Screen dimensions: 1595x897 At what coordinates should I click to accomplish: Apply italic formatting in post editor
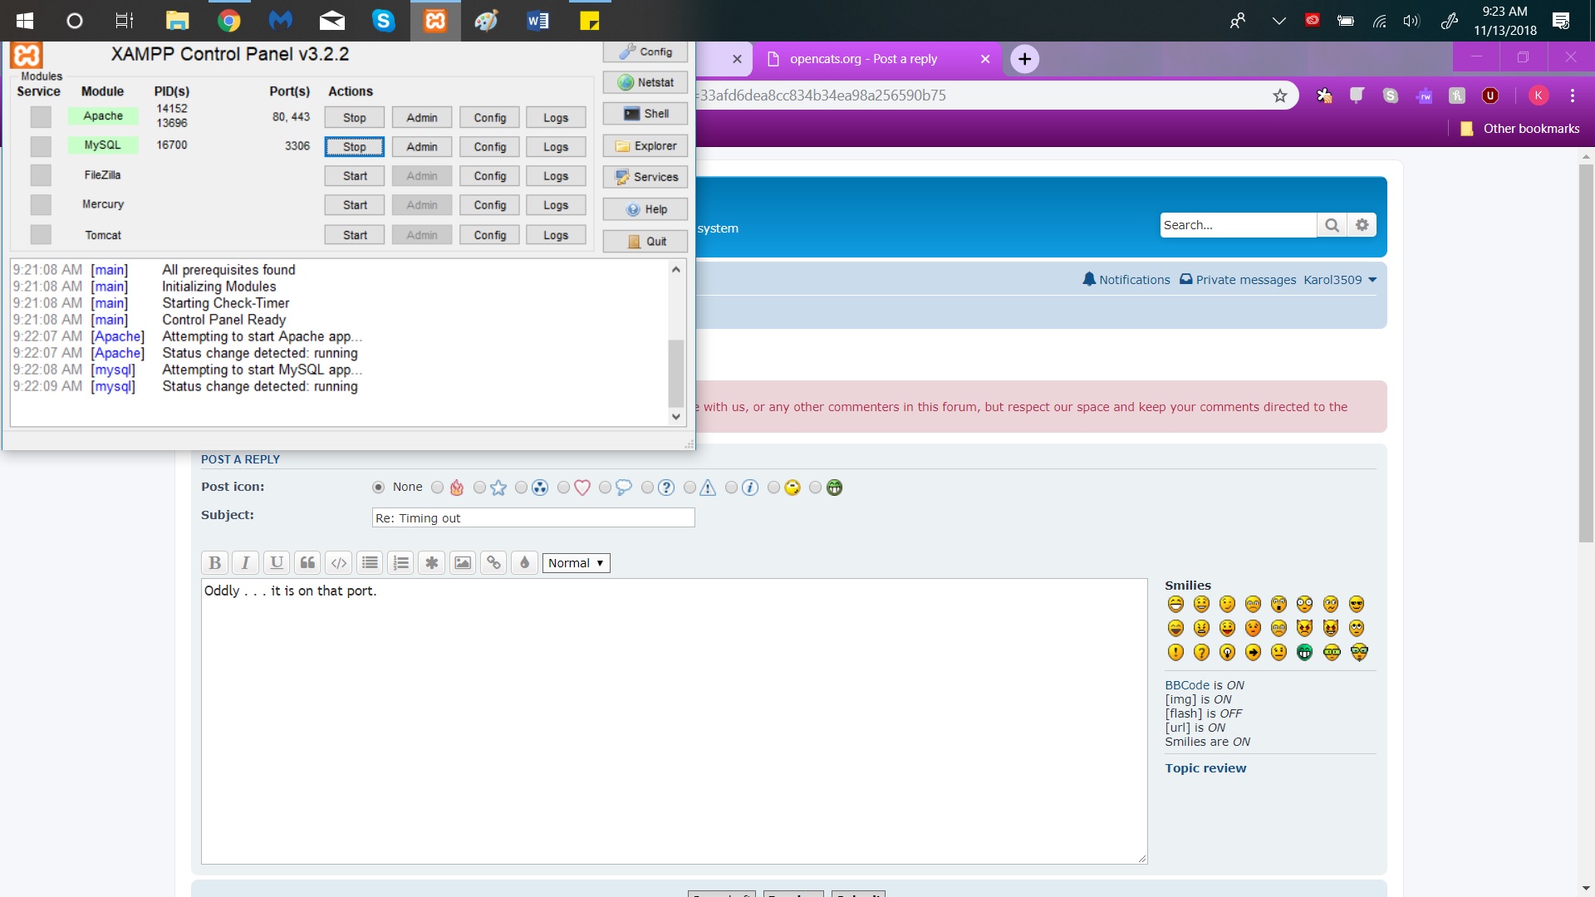(x=245, y=563)
